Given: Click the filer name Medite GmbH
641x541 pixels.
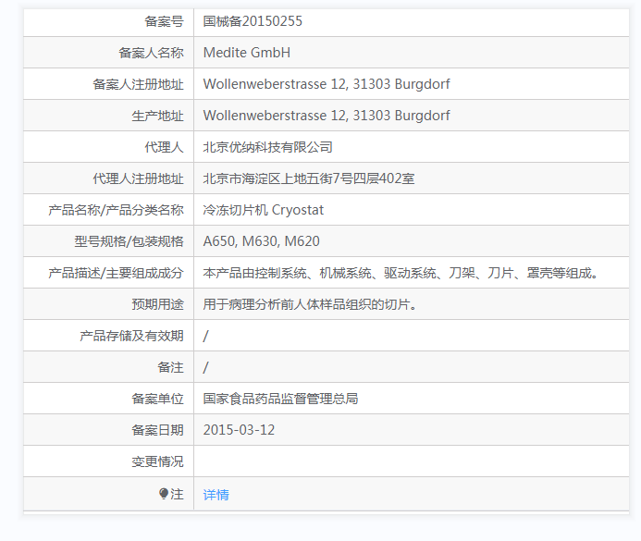Looking at the screenshot, I should pyautogui.click(x=247, y=53).
